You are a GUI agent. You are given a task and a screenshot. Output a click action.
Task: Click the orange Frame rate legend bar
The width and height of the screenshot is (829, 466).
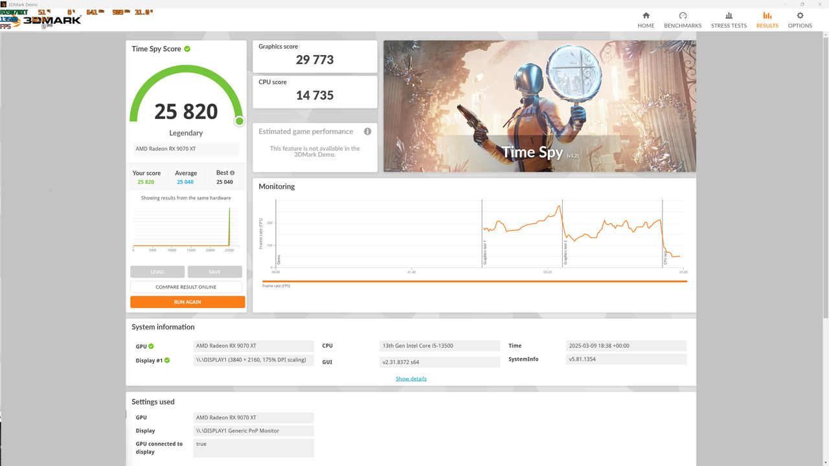click(475, 282)
